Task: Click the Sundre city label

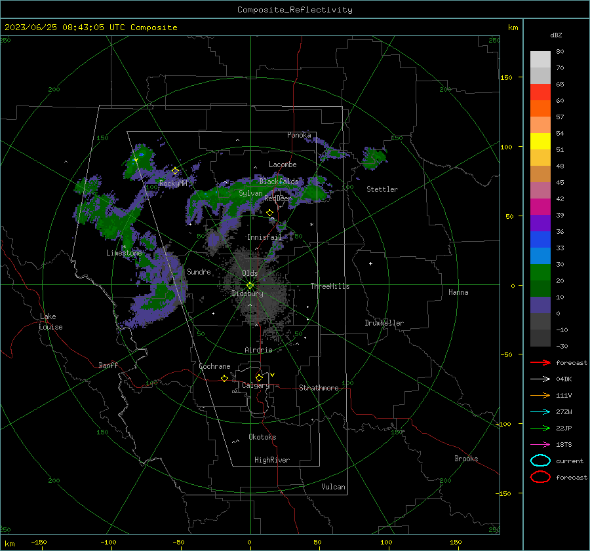Action: point(199,271)
